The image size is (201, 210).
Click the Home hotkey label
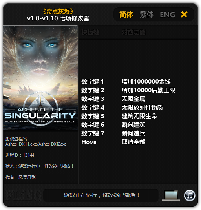[x=89, y=142]
